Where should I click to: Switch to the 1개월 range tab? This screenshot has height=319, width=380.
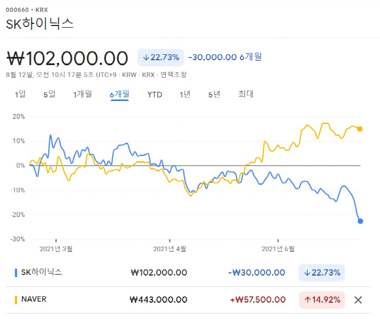point(83,94)
